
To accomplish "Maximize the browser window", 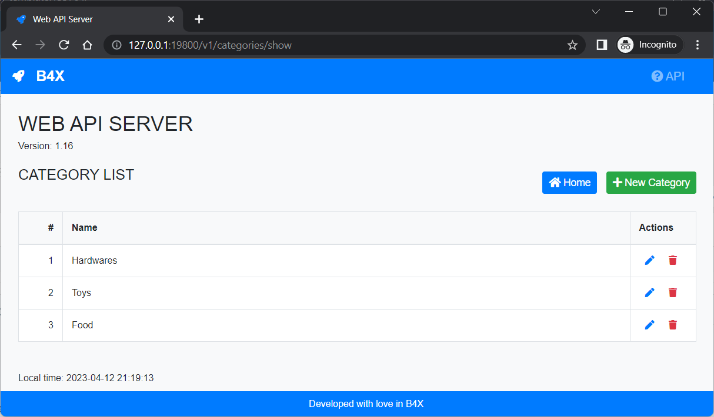I will click(x=663, y=12).
